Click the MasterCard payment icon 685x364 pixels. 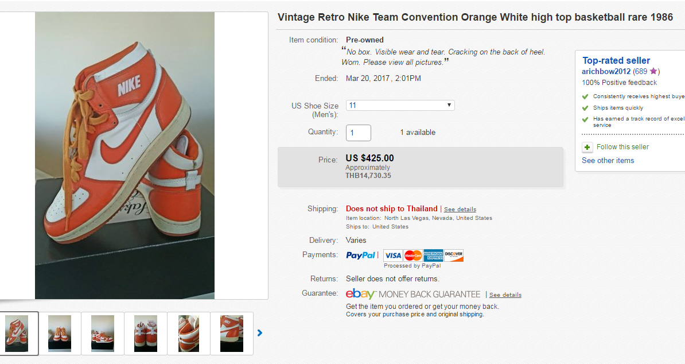click(x=413, y=255)
